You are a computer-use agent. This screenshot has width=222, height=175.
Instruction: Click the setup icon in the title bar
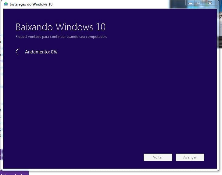tap(6, 4)
